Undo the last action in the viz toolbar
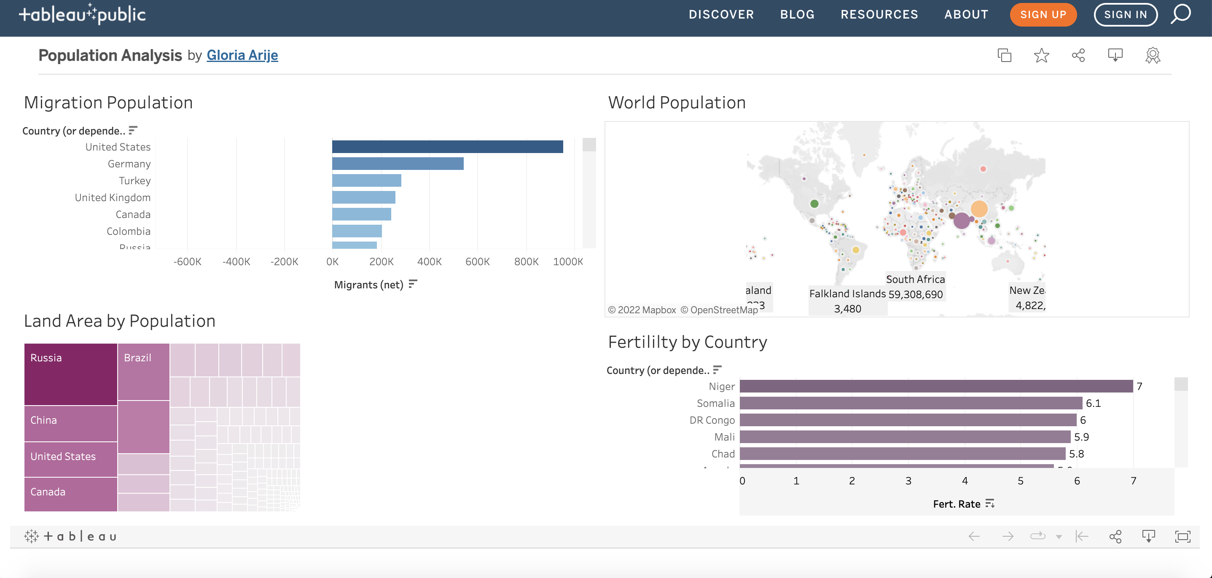The width and height of the screenshot is (1212, 578). [x=974, y=536]
